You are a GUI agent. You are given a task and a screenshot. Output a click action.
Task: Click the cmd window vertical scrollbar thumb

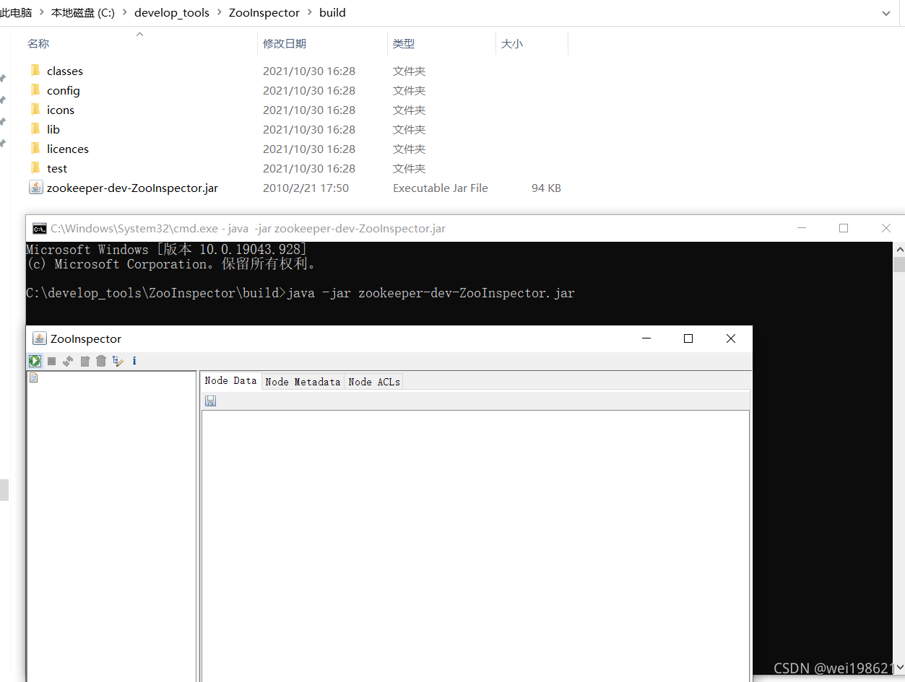pos(898,264)
